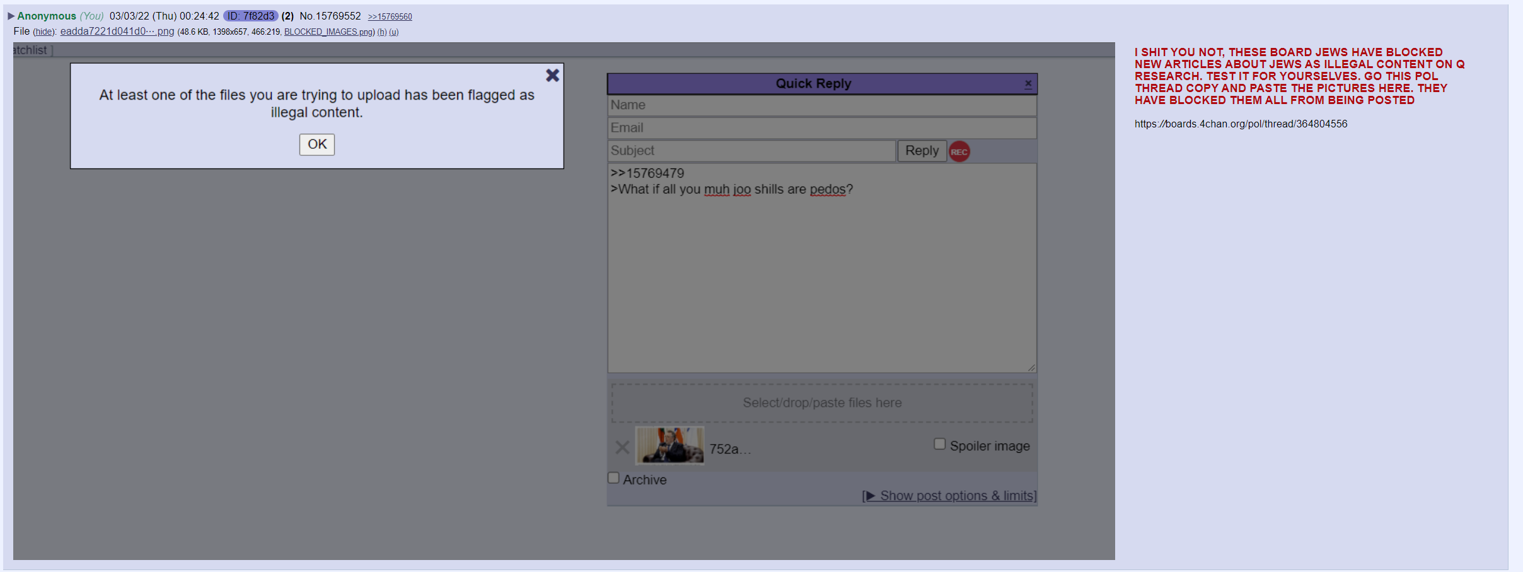Click post number 15769552
This screenshot has width=1523, height=572.
point(339,16)
